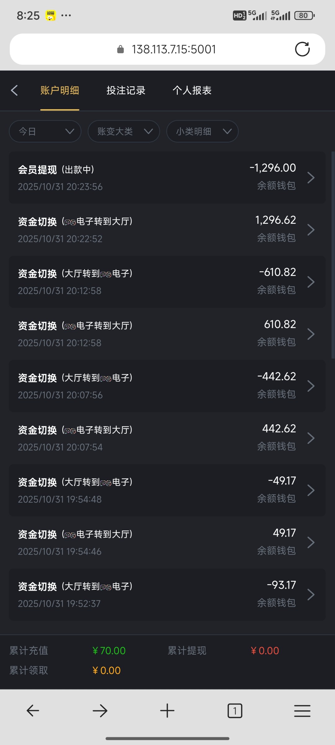Tap chevron on the -610.82 entry
The height and width of the screenshot is (745, 335).
(311, 282)
